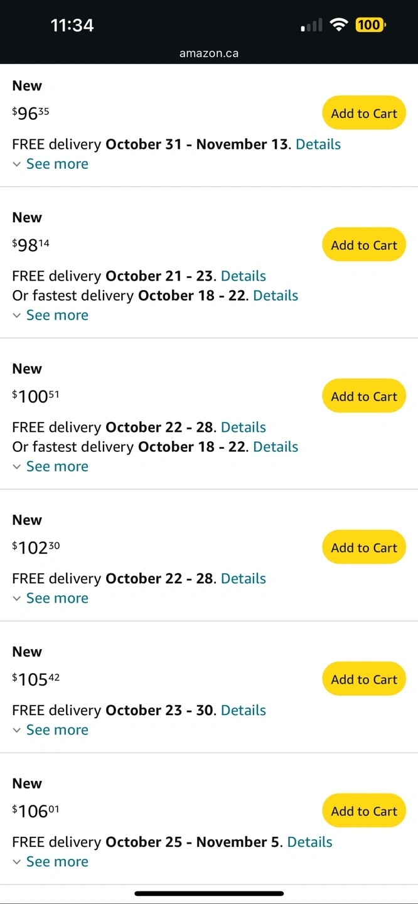The width and height of the screenshot is (418, 904).
Task: Expand See more for $98.14 offer
Action: tap(56, 315)
